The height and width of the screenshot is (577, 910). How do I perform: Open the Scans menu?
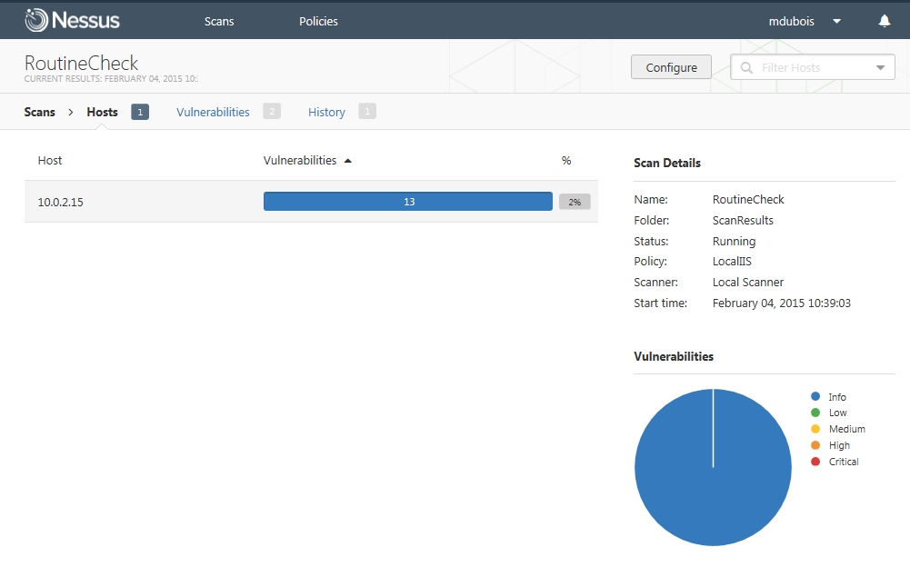point(219,22)
